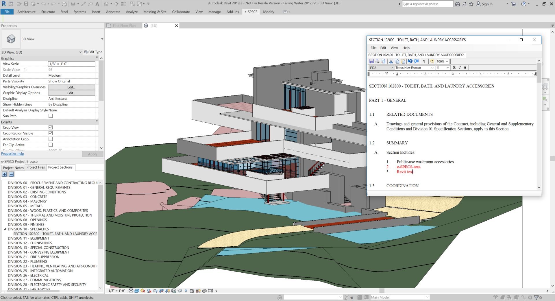Open the e-SPECS ribbon tab
This screenshot has width=555, height=301.
pos(251,12)
